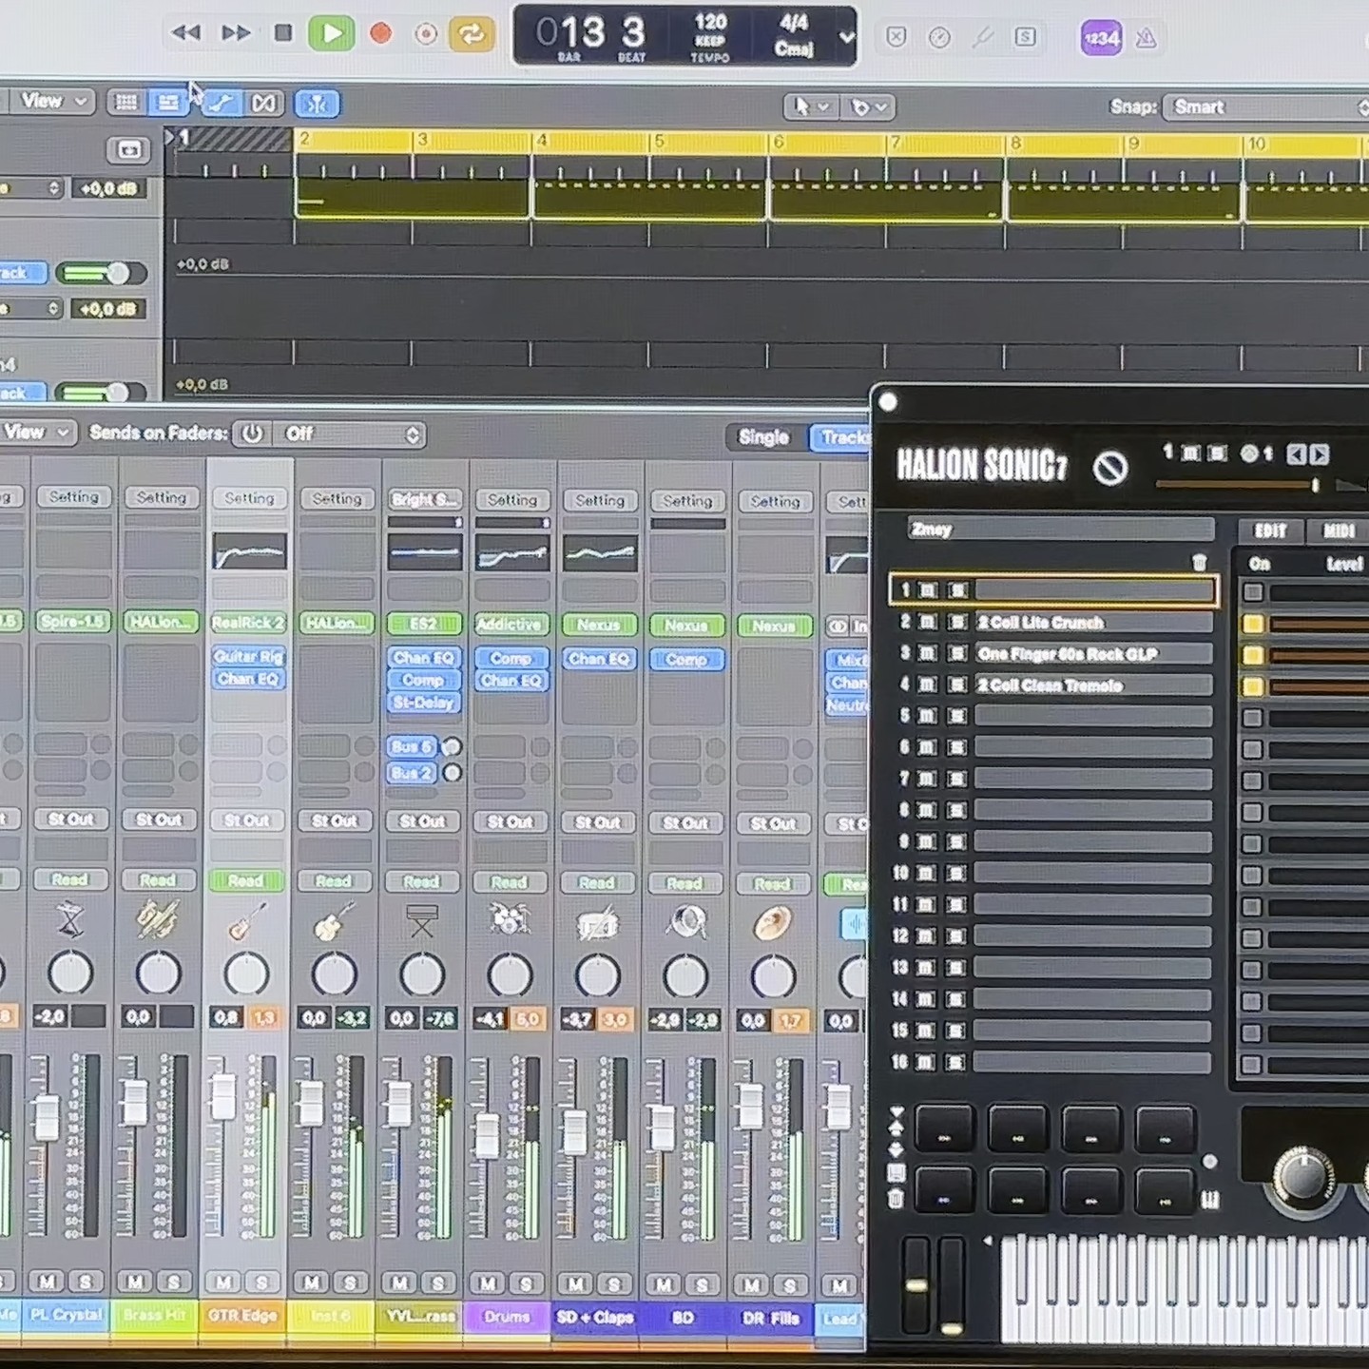The width and height of the screenshot is (1369, 1369).
Task: Open the Sends on Faders 'Off' dropdown
Action: (x=348, y=434)
